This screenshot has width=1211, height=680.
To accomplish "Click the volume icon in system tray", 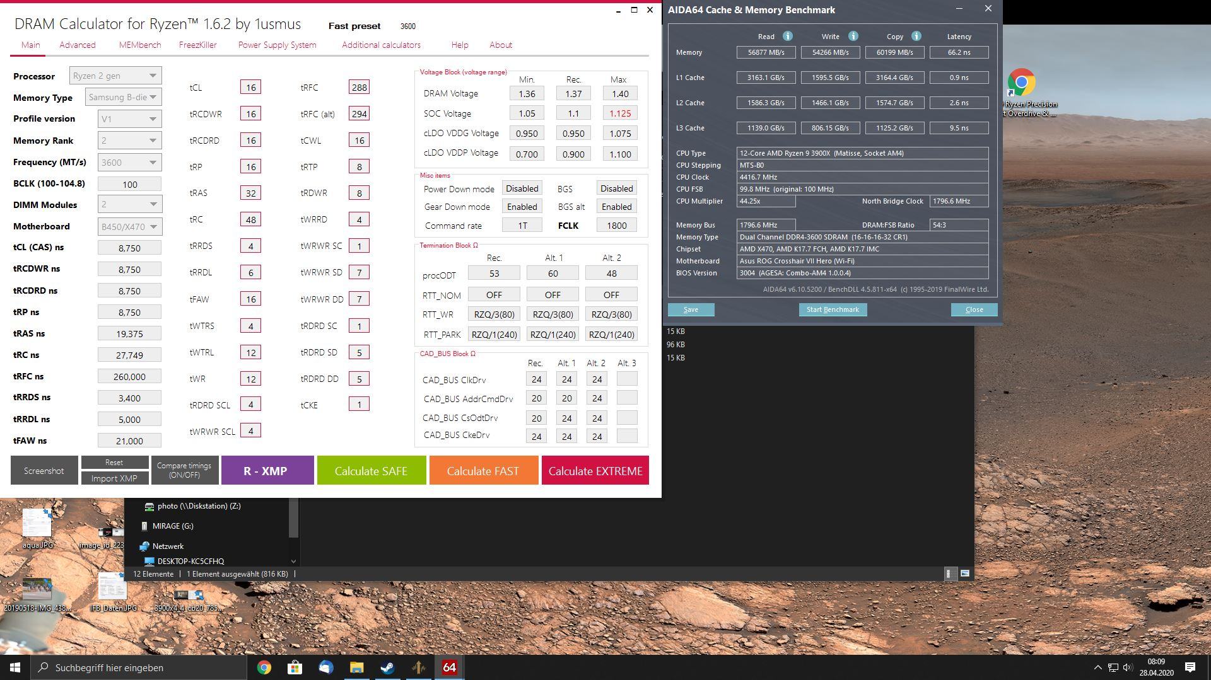I will 1128,667.
